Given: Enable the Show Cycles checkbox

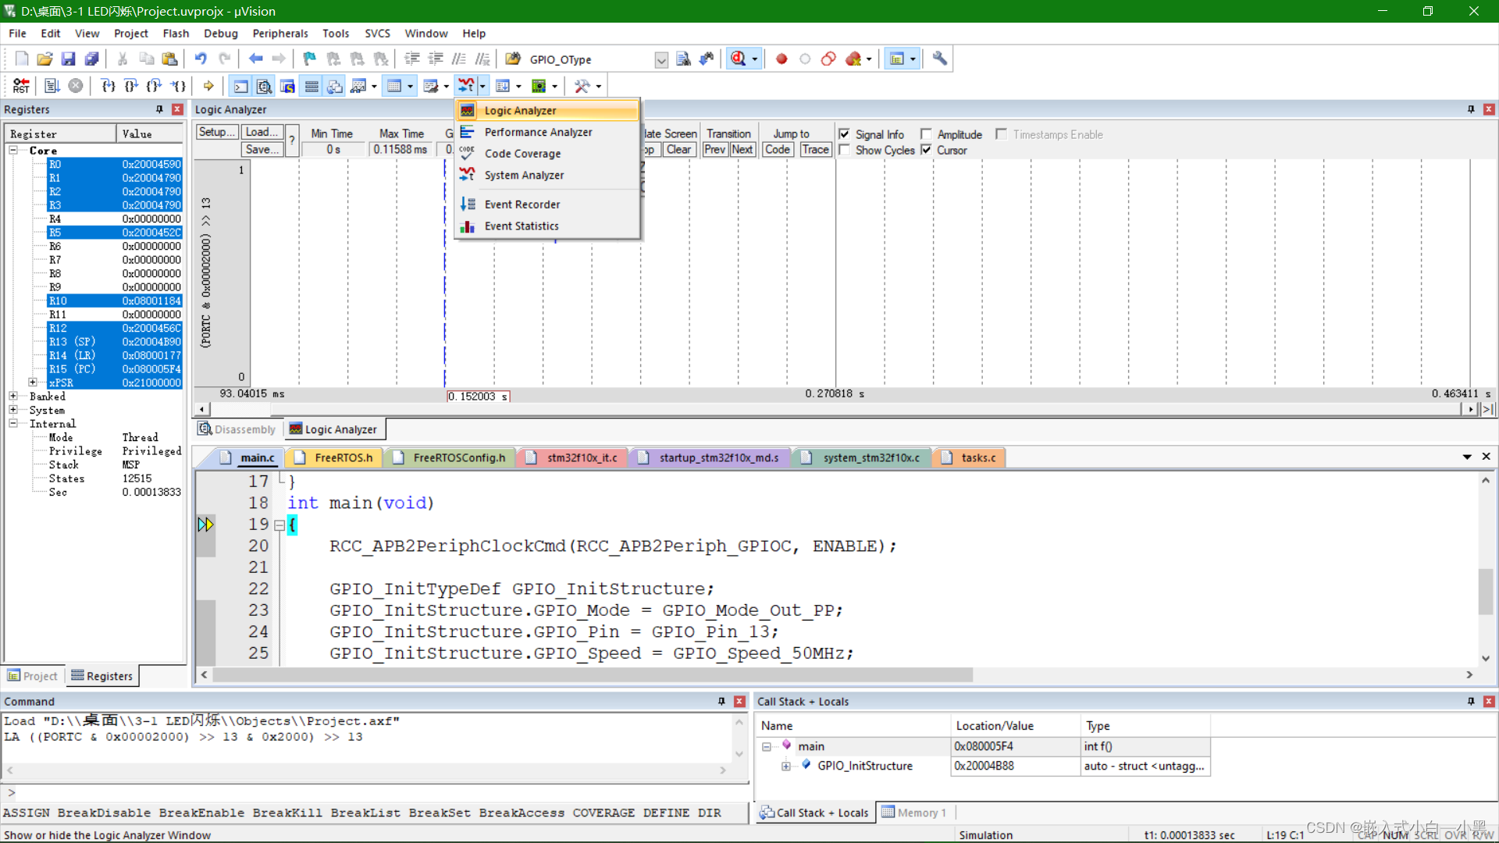Looking at the screenshot, I should [844, 150].
